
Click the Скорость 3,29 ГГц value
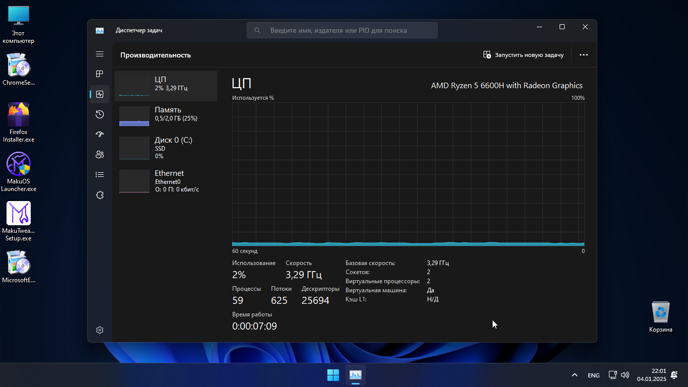click(x=303, y=275)
